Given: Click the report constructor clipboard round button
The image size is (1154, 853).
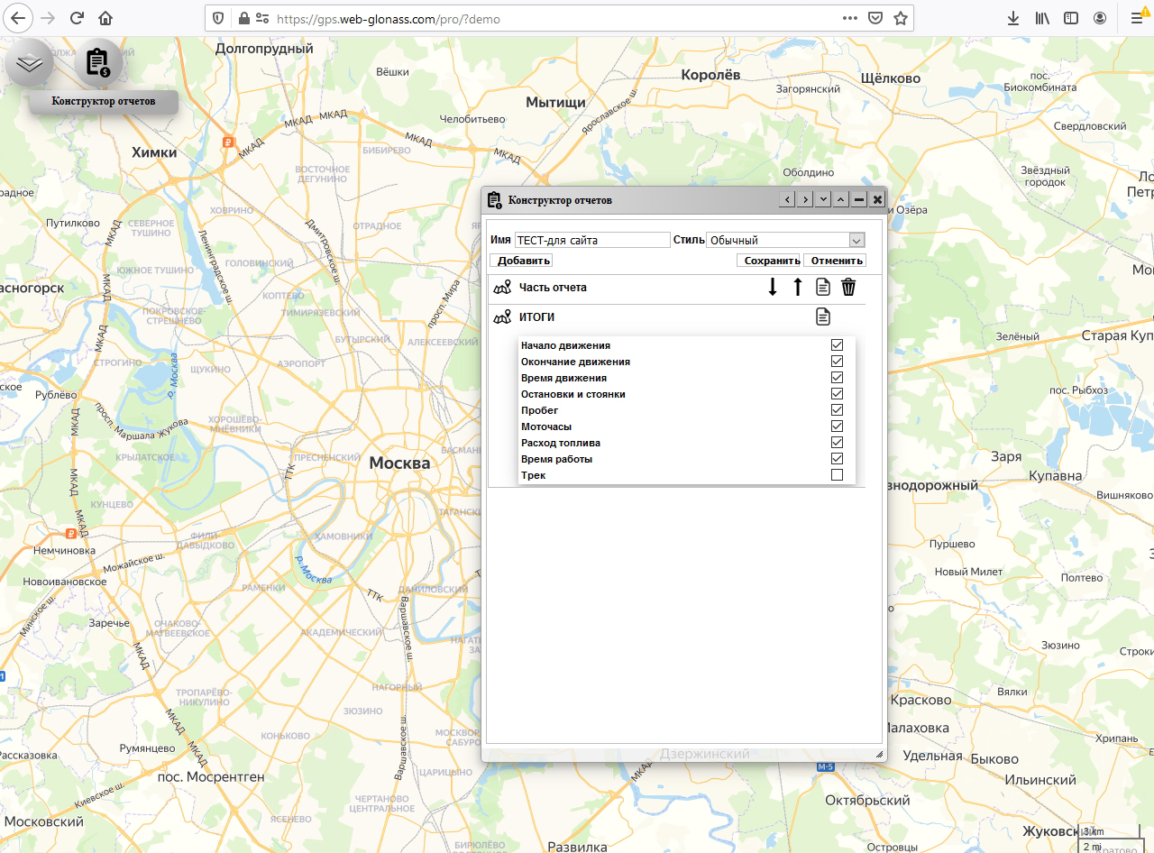Looking at the screenshot, I should point(98,63).
